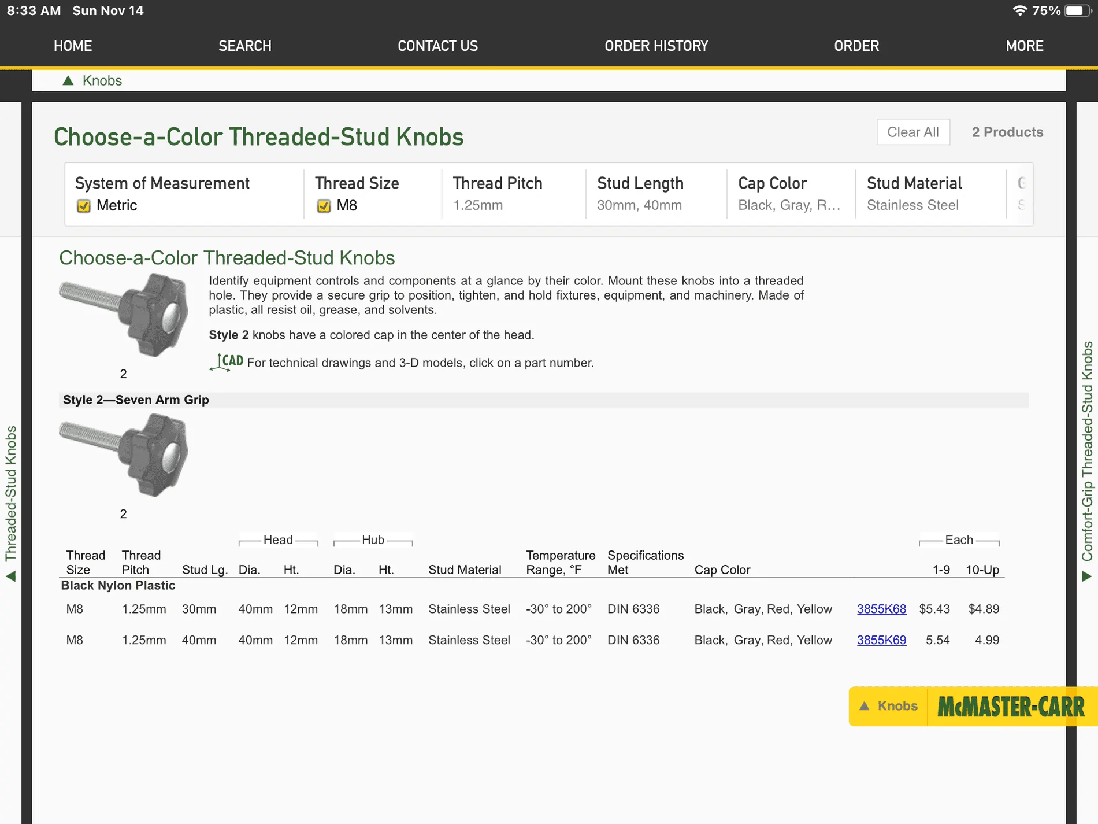
Task: Open the Style 2 Seven Arm Grip image
Action: 124,455
